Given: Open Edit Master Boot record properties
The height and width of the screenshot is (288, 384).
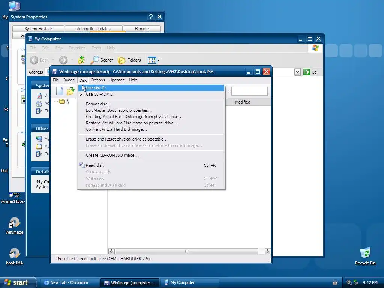Looking at the screenshot, I should click(x=151, y=110).
